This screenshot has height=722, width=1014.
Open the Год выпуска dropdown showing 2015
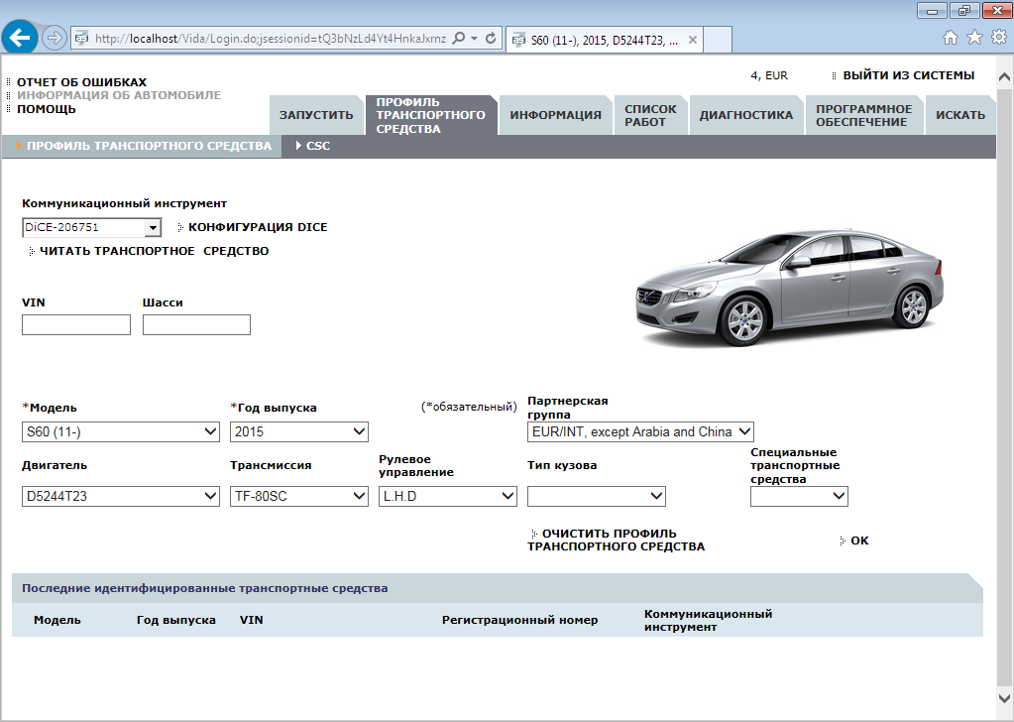(298, 431)
